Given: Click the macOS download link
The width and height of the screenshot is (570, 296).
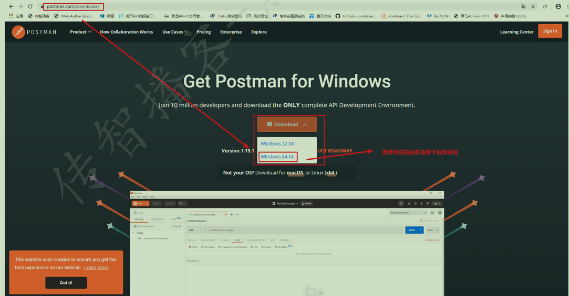Looking at the screenshot, I should pos(295,173).
